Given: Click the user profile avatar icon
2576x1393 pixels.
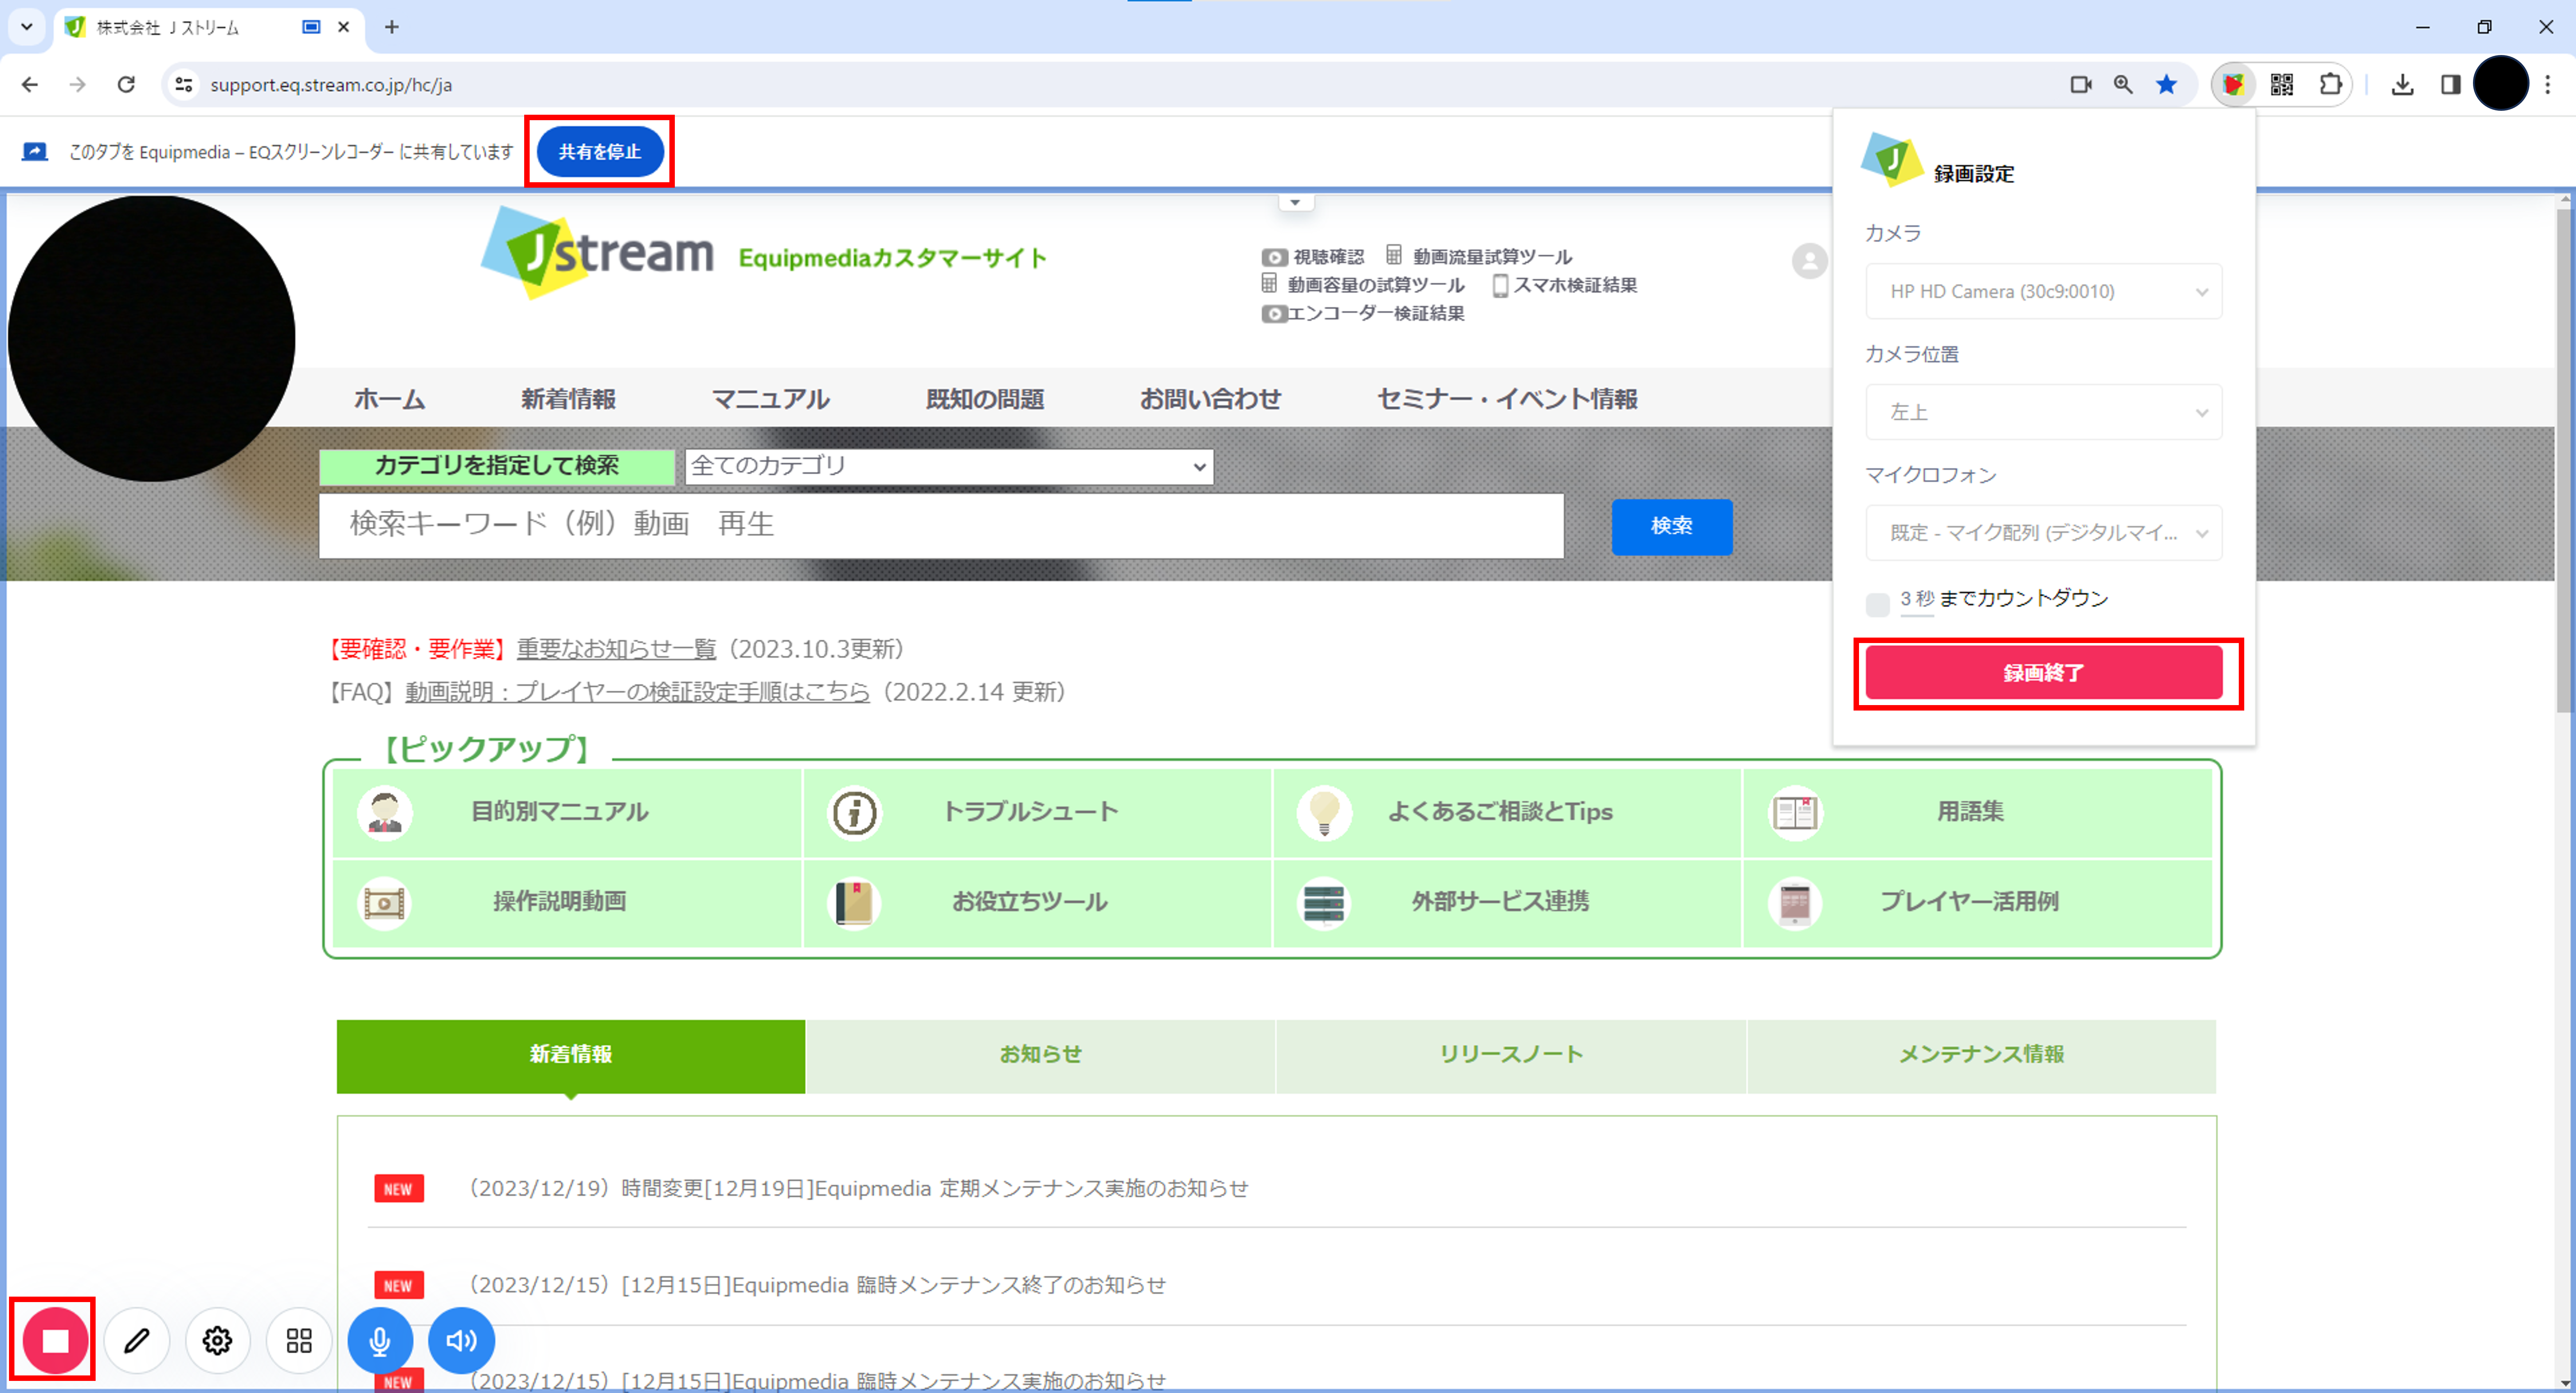Looking at the screenshot, I should [1809, 261].
